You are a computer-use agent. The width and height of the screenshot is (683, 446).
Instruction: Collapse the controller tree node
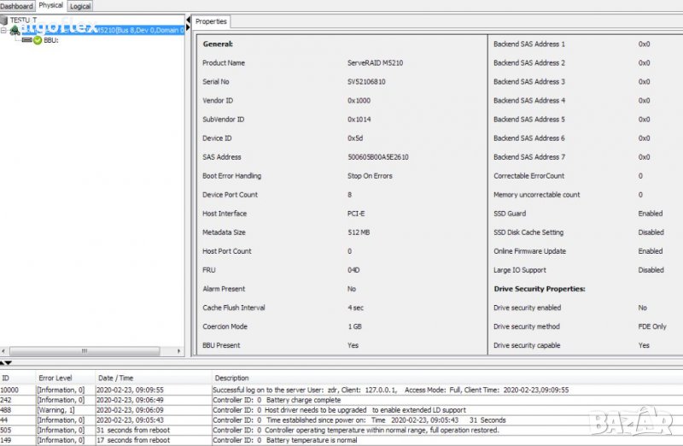tap(3, 30)
